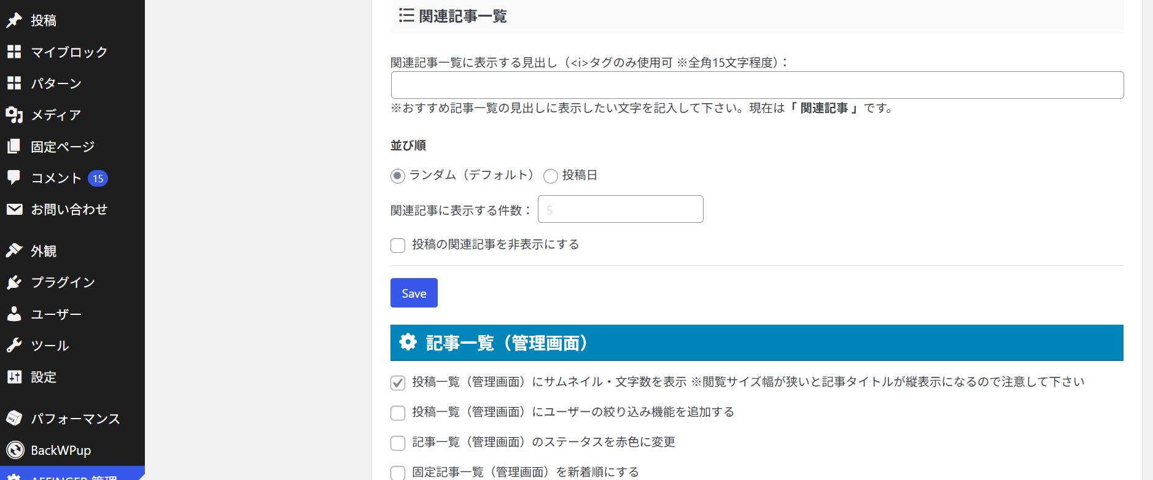
Task: Select the 投稿日 sort order radio button
Action: pyautogui.click(x=551, y=176)
